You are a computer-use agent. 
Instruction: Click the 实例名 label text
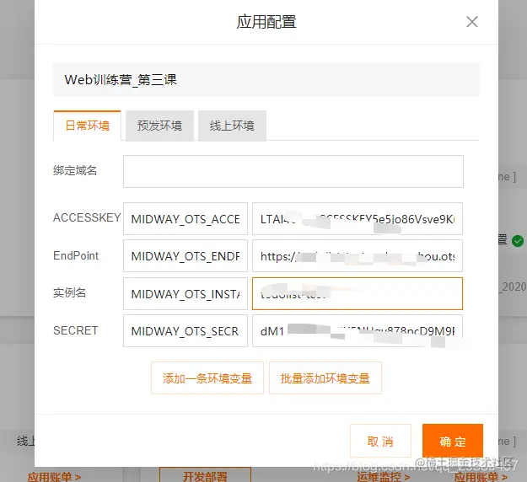(70, 292)
